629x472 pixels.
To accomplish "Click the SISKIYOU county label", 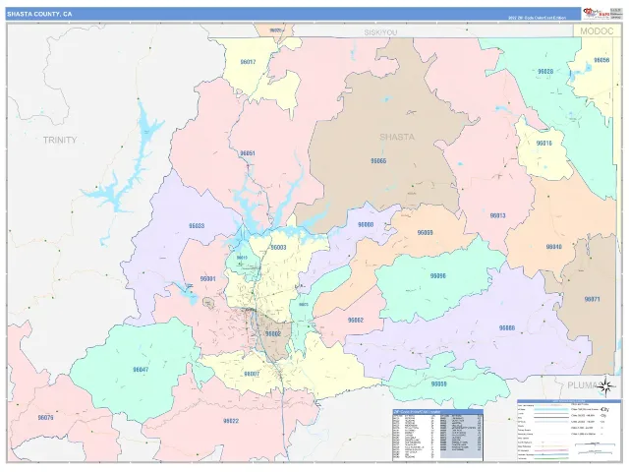I will click(380, 32).
